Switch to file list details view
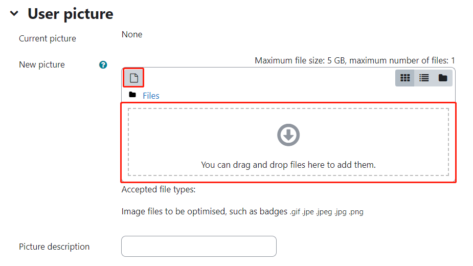This screenshot has height=266, width=473. coord(424,78)
